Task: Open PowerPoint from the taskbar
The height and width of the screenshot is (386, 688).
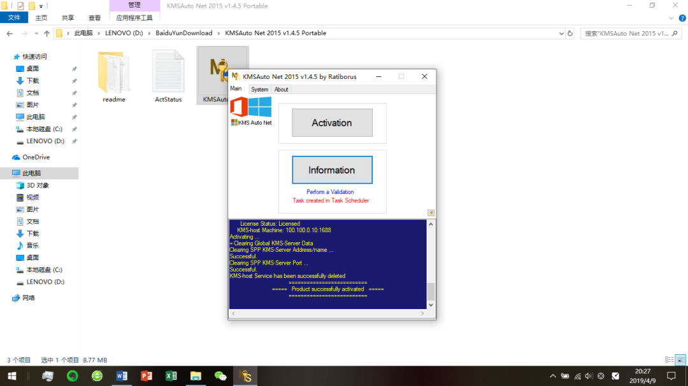Action: tap(147, 376)
